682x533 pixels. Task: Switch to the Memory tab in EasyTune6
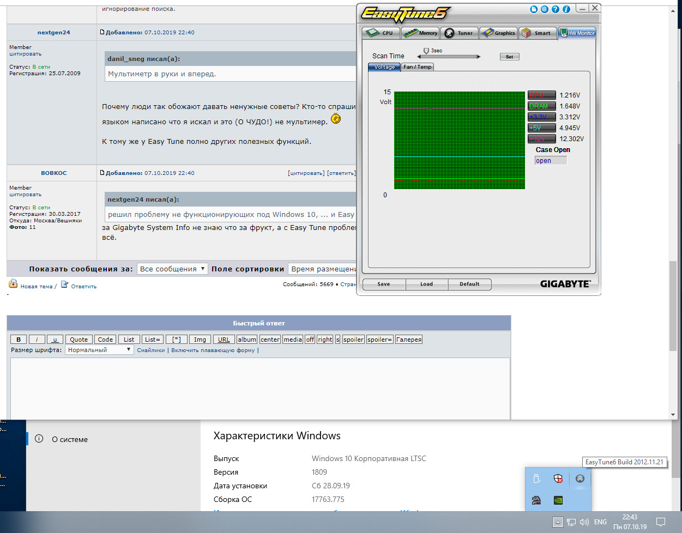pos(420,33)
